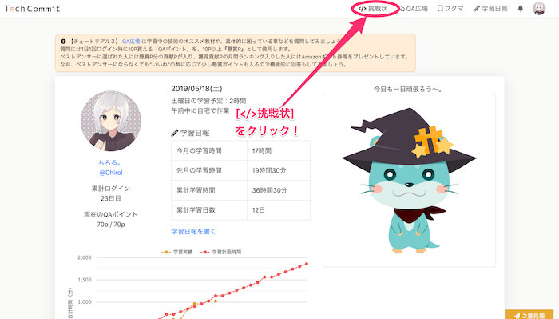Click the @Chirol username link
Viewport: 559px width, 319px height.
(x=110, y=173)
